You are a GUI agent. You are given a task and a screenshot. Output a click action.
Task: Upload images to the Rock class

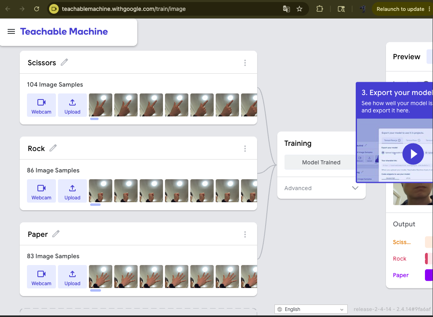pyautogui.click(x=72, y=191)
